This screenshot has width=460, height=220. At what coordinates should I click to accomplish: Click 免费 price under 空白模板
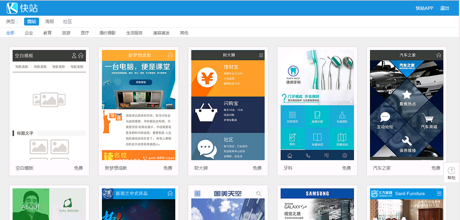tap(78, 168)
